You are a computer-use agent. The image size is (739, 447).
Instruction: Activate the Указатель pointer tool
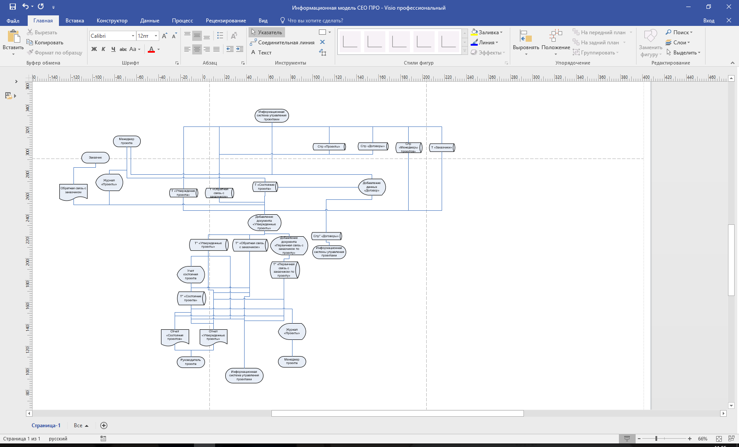(x=267, y=32)
